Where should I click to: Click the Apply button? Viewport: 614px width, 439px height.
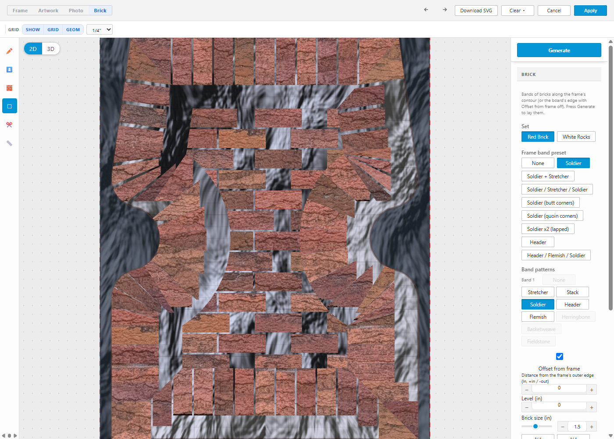pos(590,11)
